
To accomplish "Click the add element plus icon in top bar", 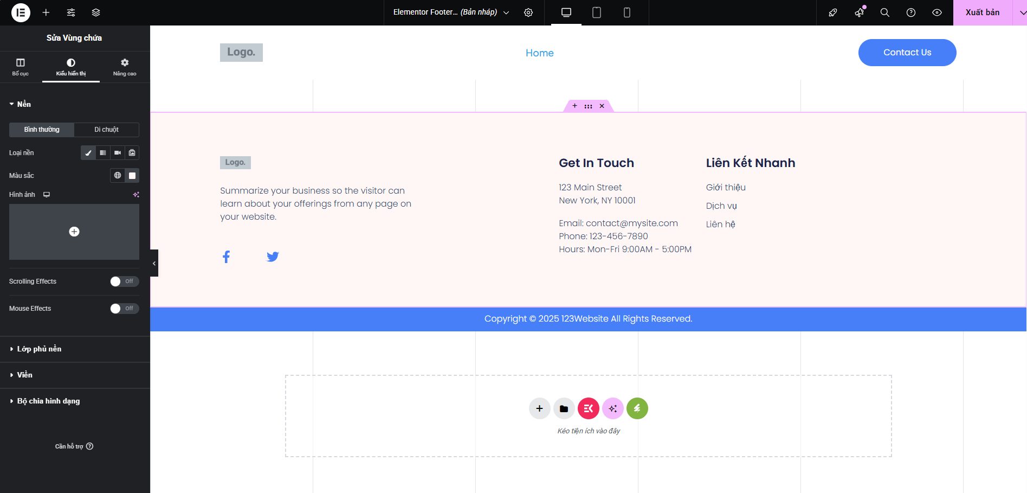I will coord(46,12).
